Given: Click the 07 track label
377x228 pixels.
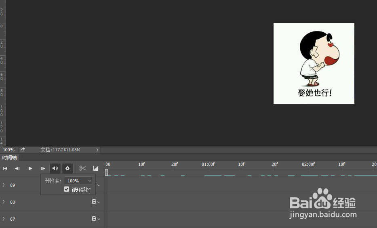Looking at the screenshot, I should (x=13, y=219).
